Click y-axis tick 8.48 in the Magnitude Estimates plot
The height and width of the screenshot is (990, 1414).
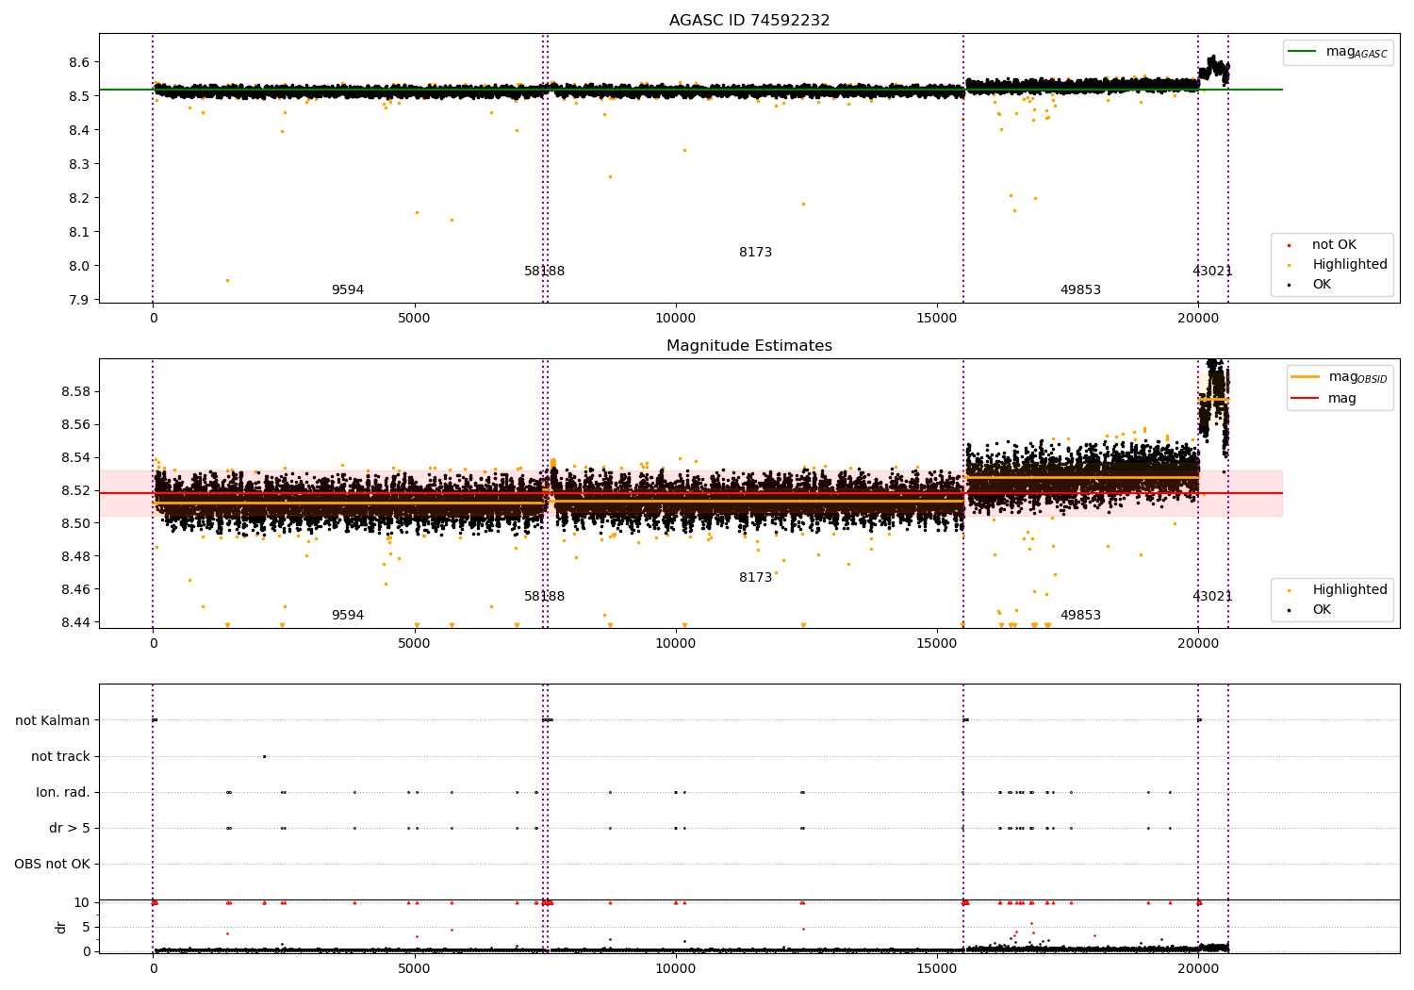74,557
